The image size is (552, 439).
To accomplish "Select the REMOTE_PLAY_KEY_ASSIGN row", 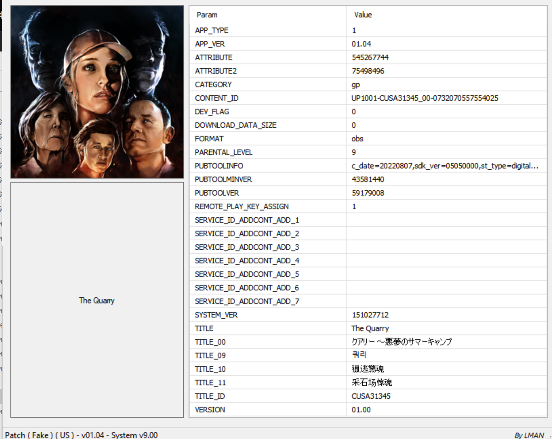I will pyautogui.click(x=241, y=206).
